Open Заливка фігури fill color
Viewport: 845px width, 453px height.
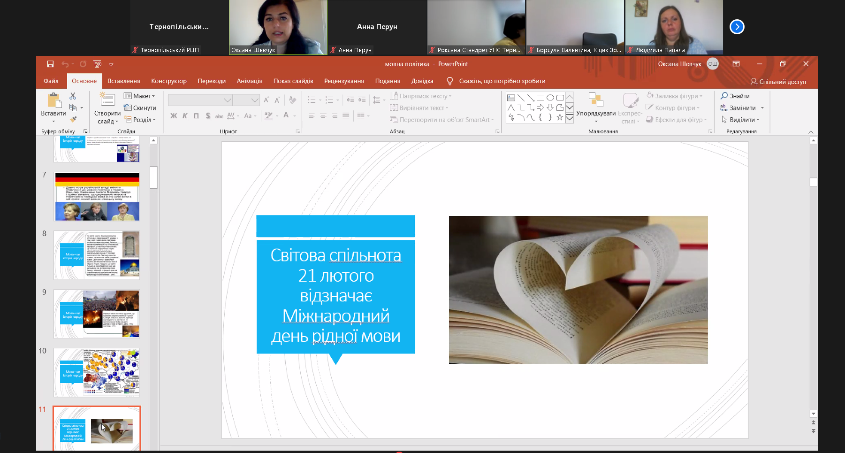[675, 96]
